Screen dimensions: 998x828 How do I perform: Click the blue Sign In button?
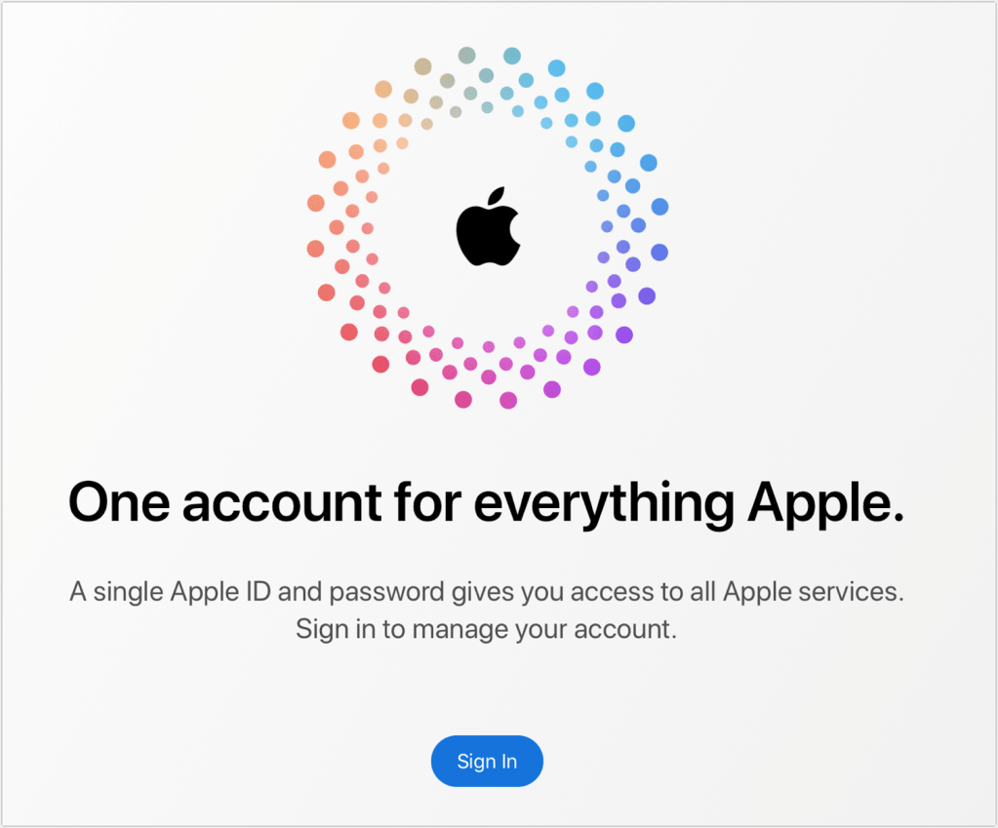point(487,761)
